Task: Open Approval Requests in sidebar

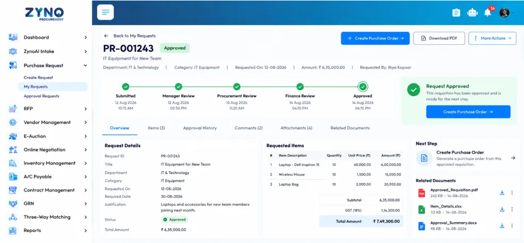Action: [41, 96]
